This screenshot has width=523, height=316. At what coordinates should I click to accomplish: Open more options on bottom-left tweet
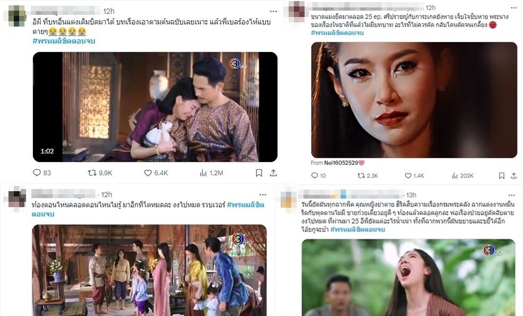pos(263,195)
